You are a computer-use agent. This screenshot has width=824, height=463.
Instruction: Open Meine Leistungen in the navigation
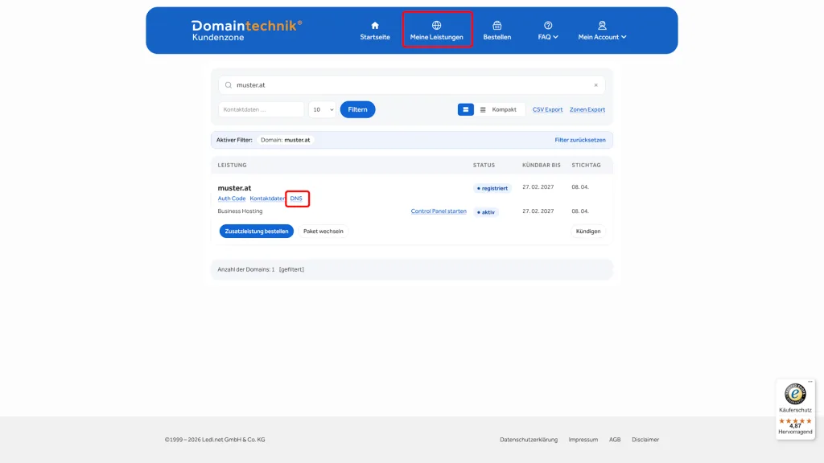tap(436, 31)
